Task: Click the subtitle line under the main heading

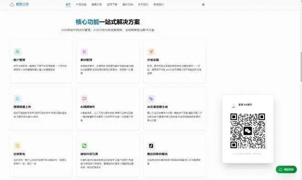Action: point(108,30)
